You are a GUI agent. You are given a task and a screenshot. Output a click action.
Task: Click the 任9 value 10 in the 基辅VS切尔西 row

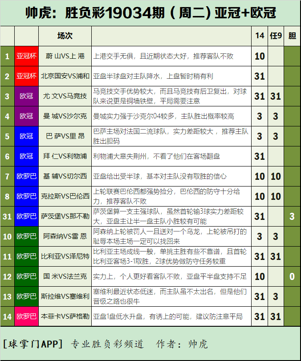[x=276, y=176]
